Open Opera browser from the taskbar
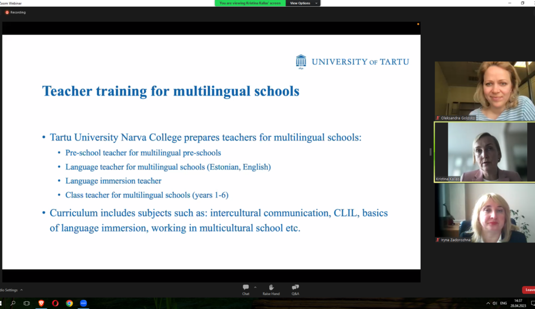Screen dimensions: 535x309 (55, 303)
